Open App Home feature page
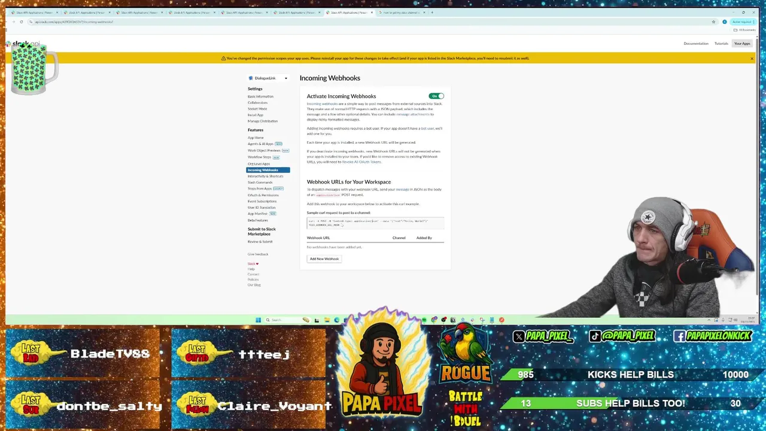 pos(256,138)
